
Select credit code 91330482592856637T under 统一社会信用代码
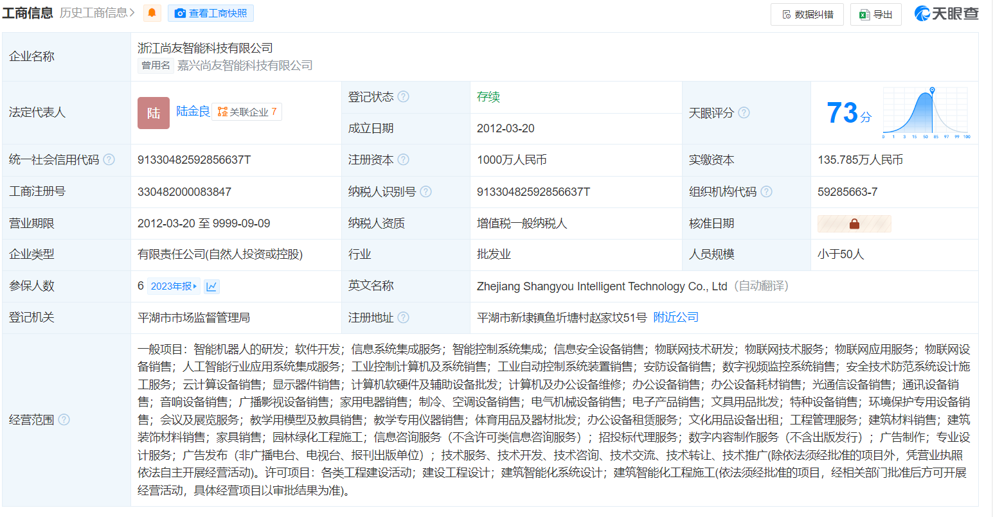click(194, 160)
